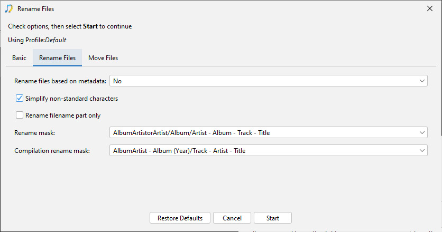Click the Using Profile Default text

pos(37,40)
